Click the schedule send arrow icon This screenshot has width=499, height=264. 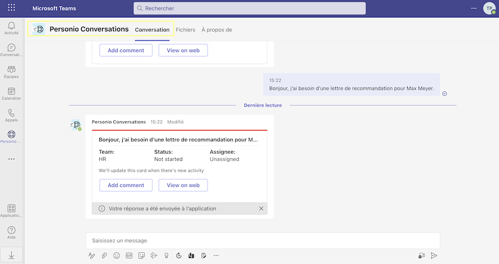[154, 256]
